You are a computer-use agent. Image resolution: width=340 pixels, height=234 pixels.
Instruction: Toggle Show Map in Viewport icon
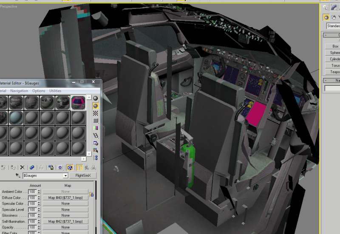tap(70, 167)
